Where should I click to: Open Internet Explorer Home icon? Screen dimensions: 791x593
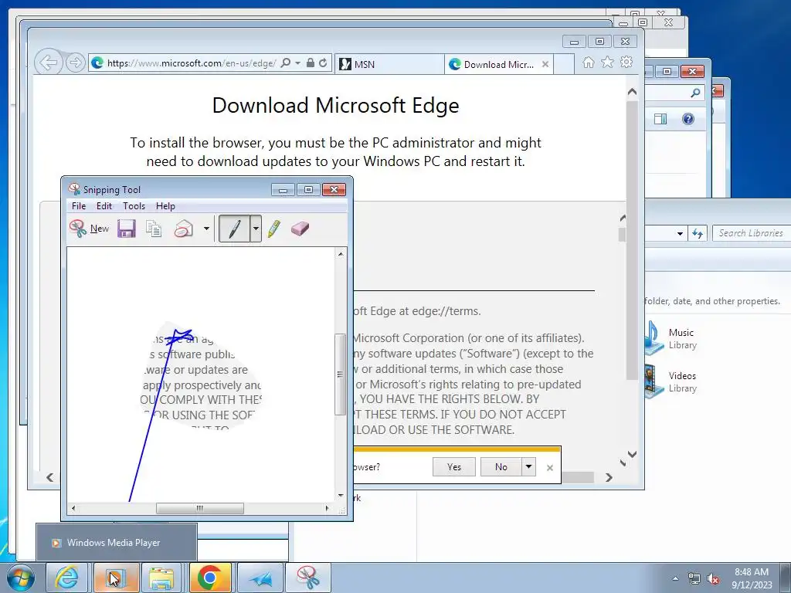click(x=588, y=62)
